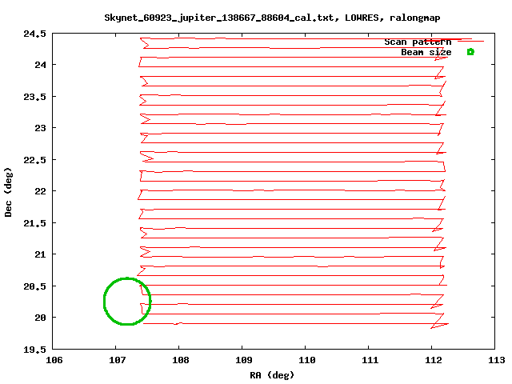The height and width of the screenshot is (384, 512).
Task: Click the 21.5 Dec axis tick label
Action: (x=34, y=223)
